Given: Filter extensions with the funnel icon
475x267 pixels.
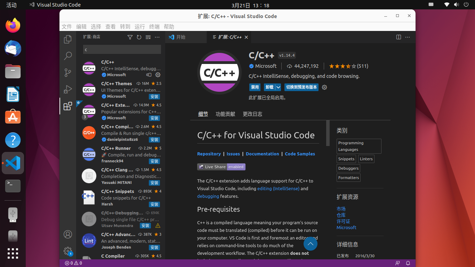Looking at the screenshot, I should (x=130, y=37).
